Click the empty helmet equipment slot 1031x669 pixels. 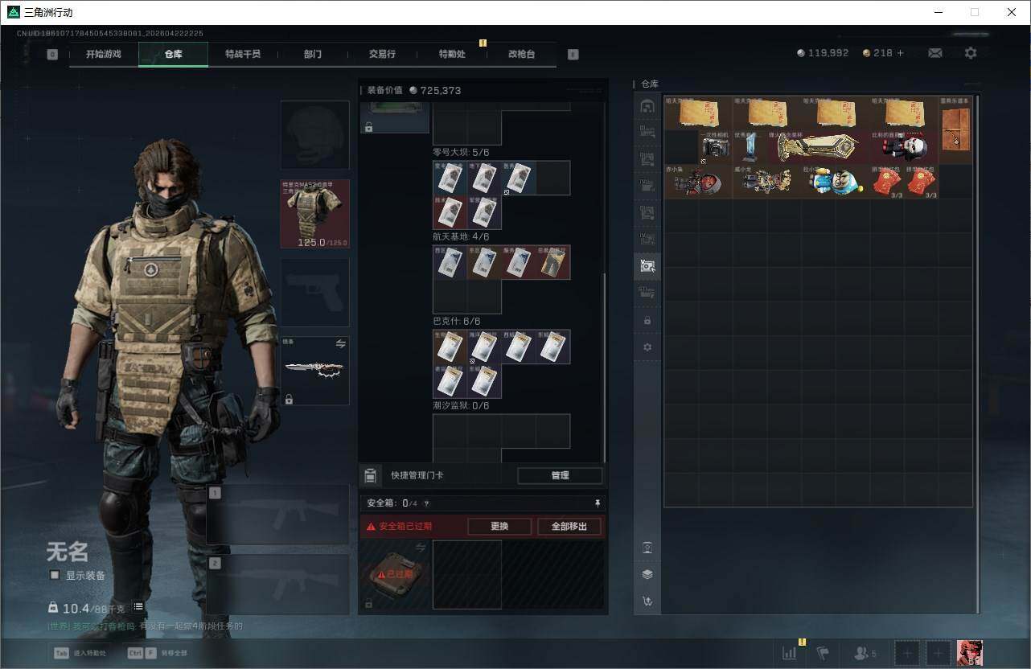[314, 135]
